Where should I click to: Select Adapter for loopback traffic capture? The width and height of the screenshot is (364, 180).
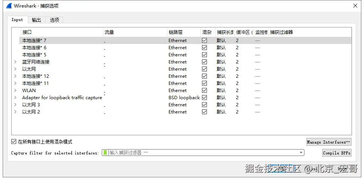(x=62, y=98)
